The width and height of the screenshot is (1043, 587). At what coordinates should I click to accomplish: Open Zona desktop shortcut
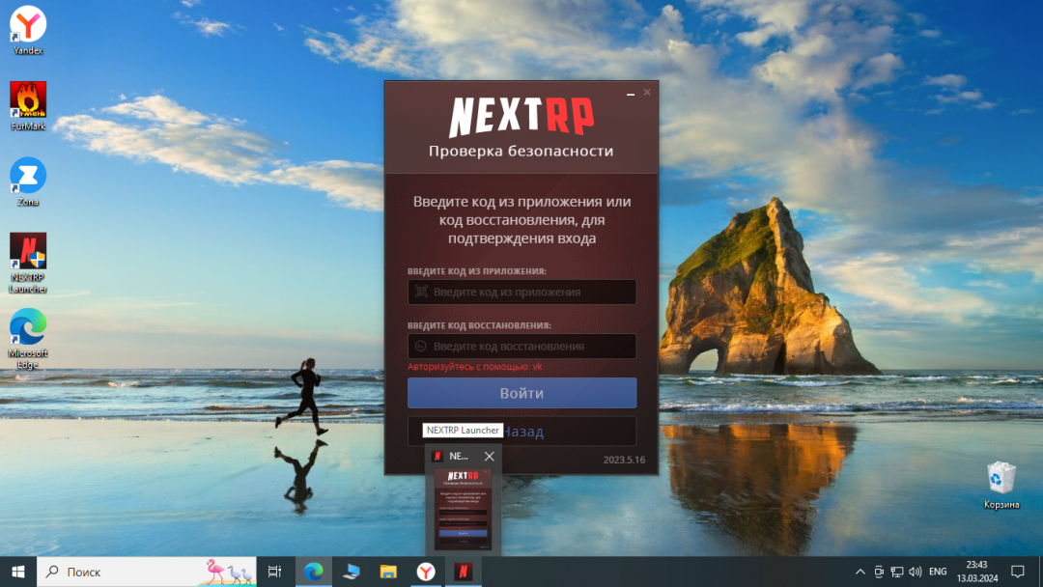click(27, 182)
